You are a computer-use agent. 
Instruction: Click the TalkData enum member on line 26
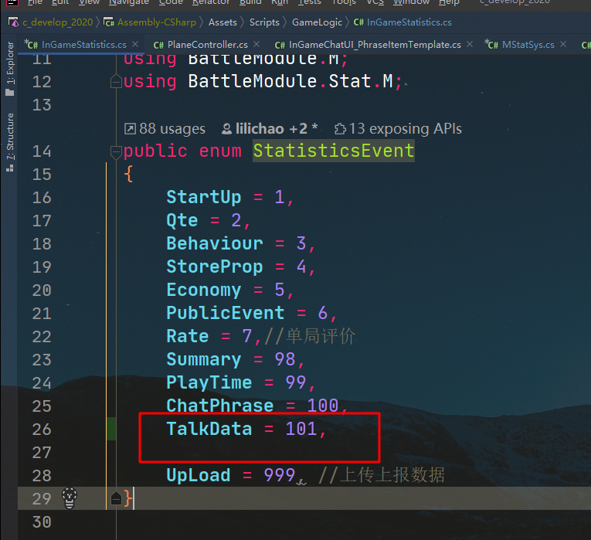(x=209, y=429)
